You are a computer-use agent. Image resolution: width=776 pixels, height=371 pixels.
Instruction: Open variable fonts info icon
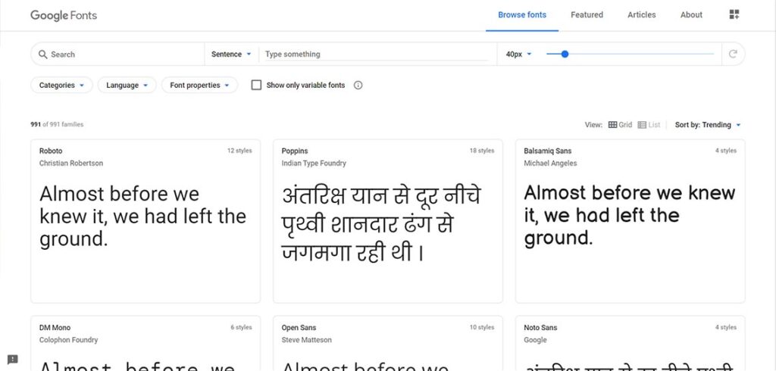click(x=358, y=86)
